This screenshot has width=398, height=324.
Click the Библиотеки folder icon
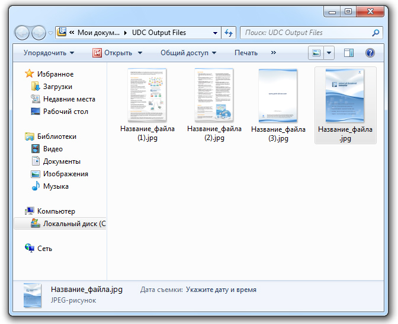[30, 136]
